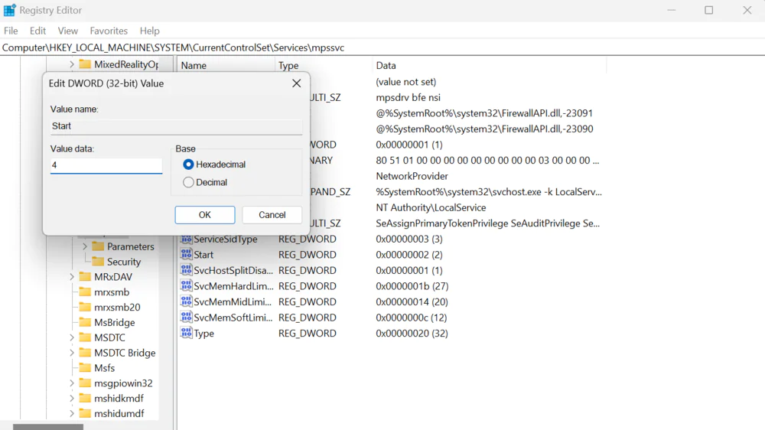Select the SvcHostSplitDisa... value name
This screenshot has width=765, height=430.
coord(233,270)
